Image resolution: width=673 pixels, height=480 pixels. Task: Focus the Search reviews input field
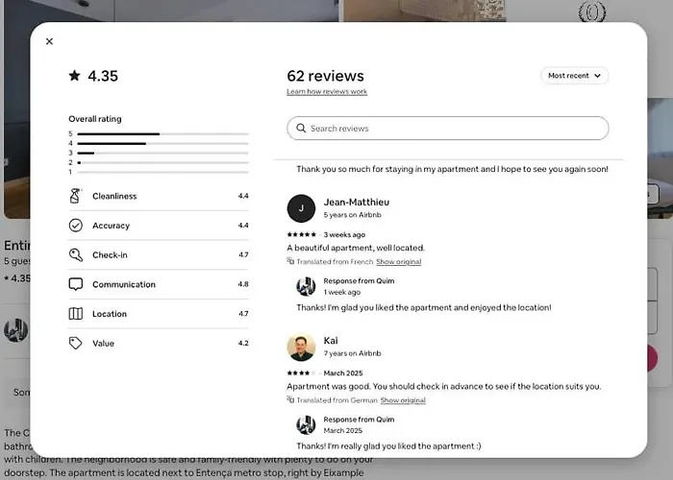click(448, 128)
